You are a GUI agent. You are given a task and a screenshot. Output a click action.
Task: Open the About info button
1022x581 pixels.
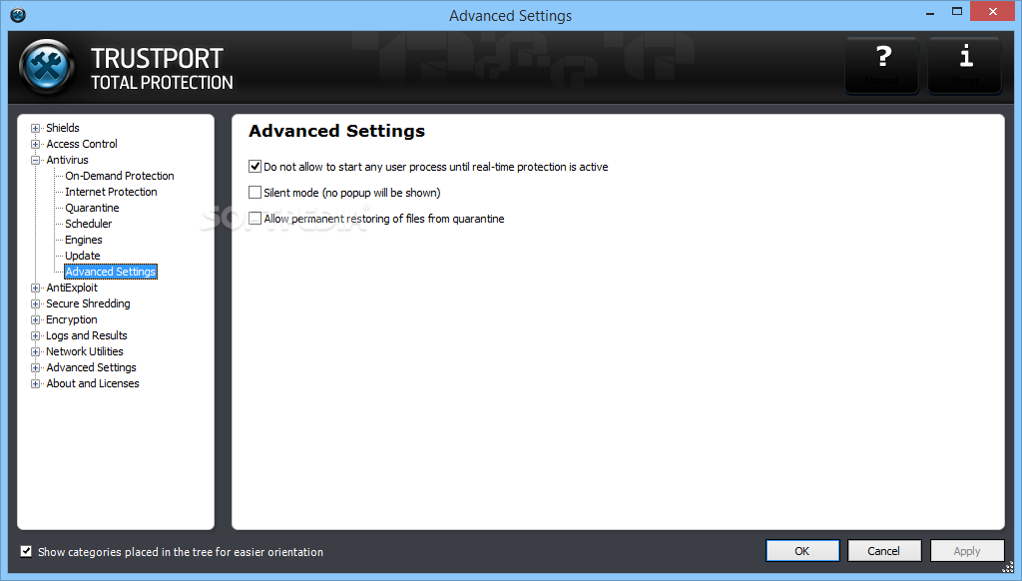coord(965,65)
